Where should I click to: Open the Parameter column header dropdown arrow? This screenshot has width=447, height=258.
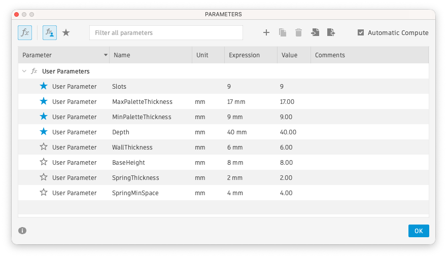106,55
